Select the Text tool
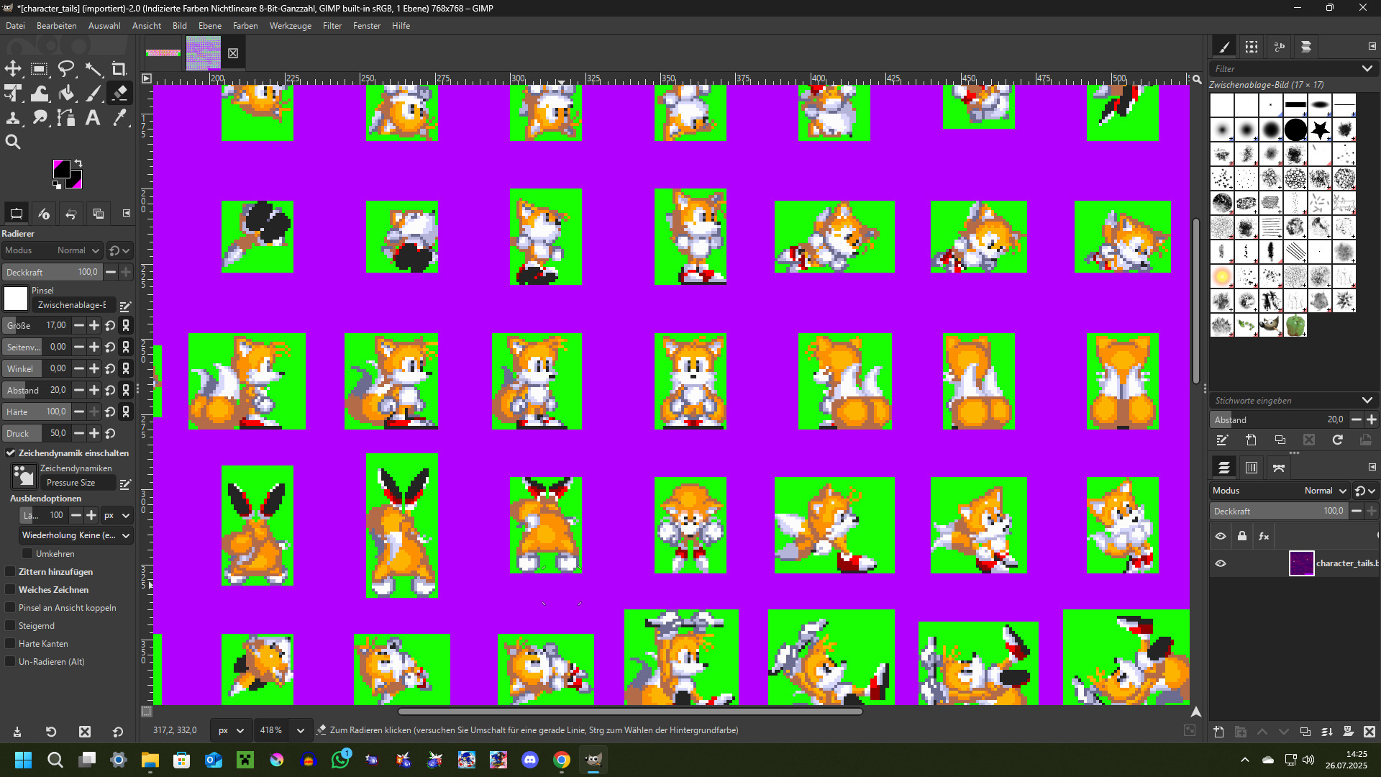The width and height of the screenshot is (1381, 777). coord(93,117)
